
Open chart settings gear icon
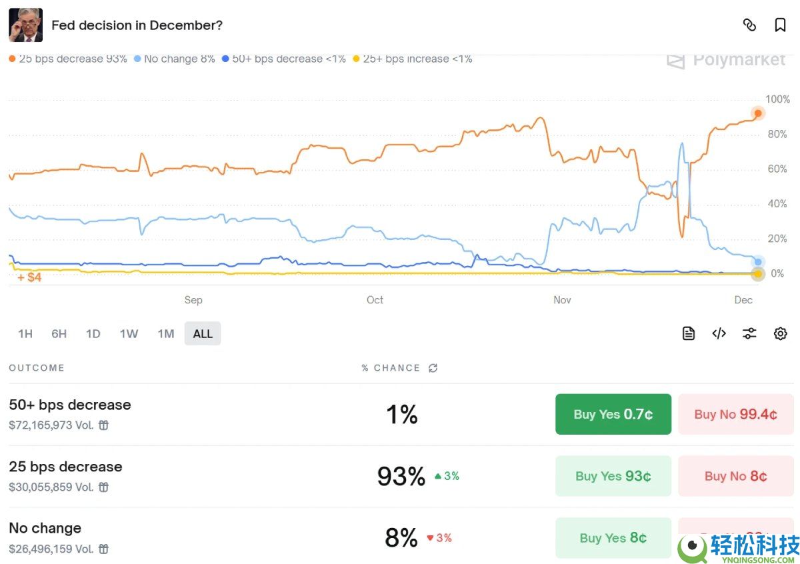pyautogui.click(x=780, y=333)
